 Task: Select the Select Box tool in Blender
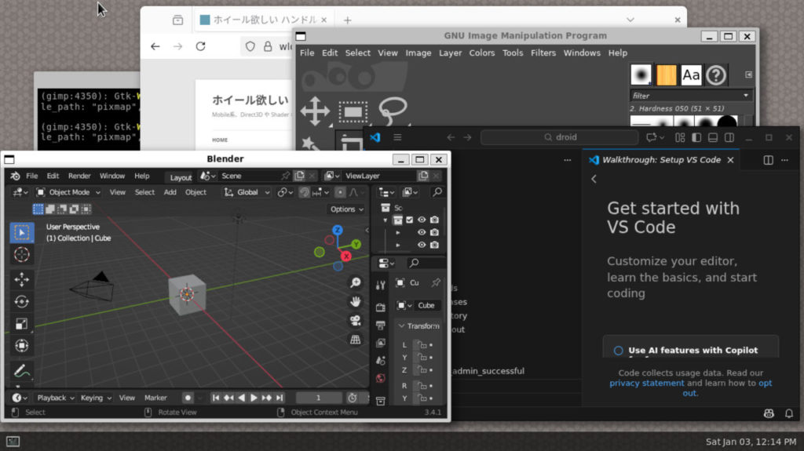point(21,232)
